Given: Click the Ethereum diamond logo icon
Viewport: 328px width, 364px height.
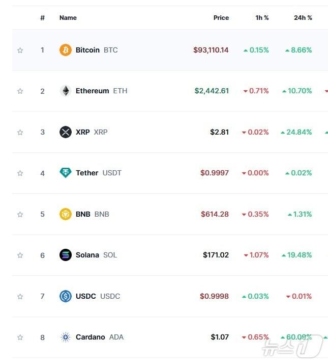Looking at the screenshot, I should tap(66, 91).
